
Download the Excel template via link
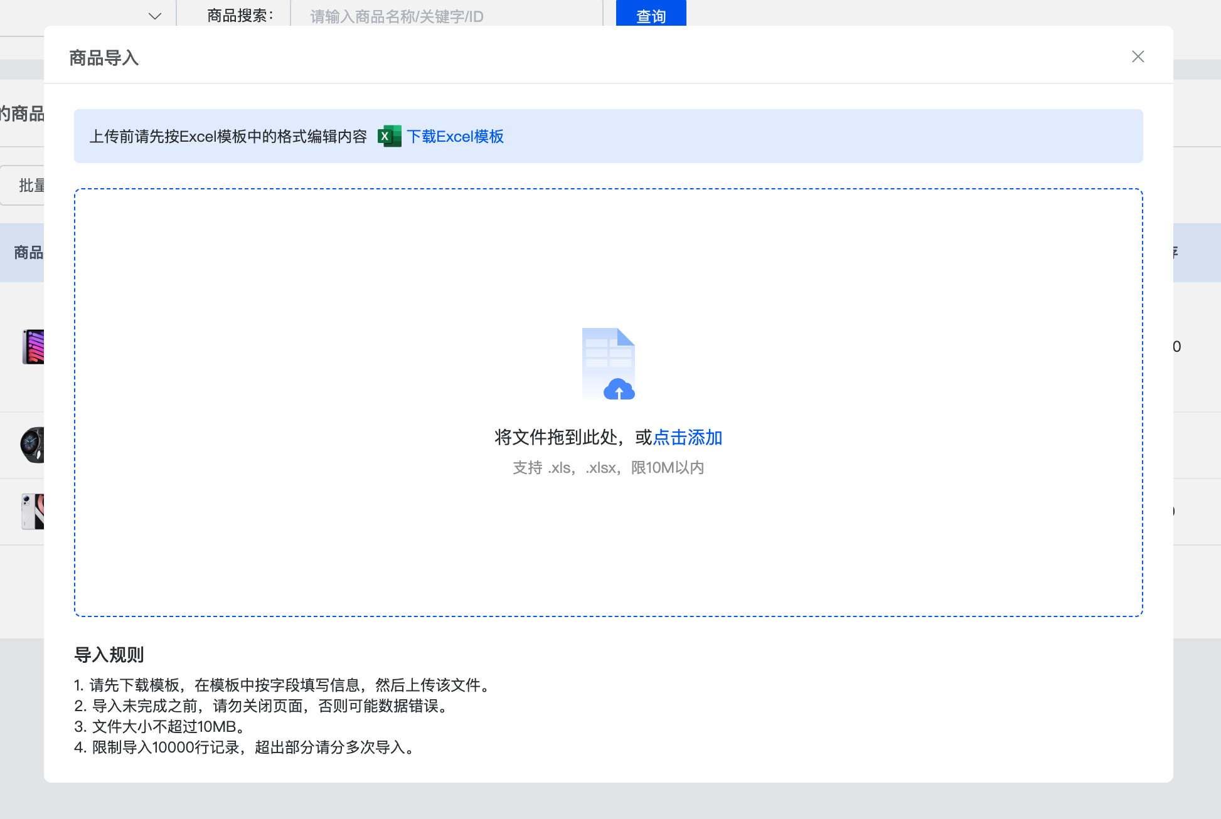(x=455, y=136)
